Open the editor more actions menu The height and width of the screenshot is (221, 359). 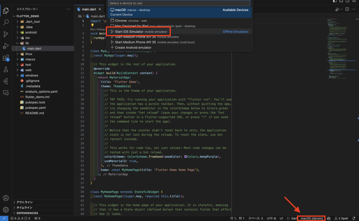tap(353, 9)
